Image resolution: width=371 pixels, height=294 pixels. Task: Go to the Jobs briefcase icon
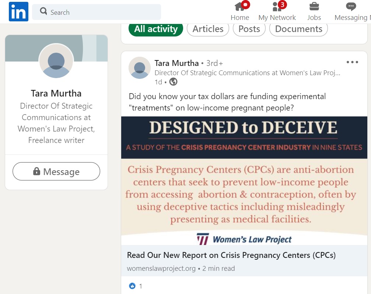[x=314, y=7]
